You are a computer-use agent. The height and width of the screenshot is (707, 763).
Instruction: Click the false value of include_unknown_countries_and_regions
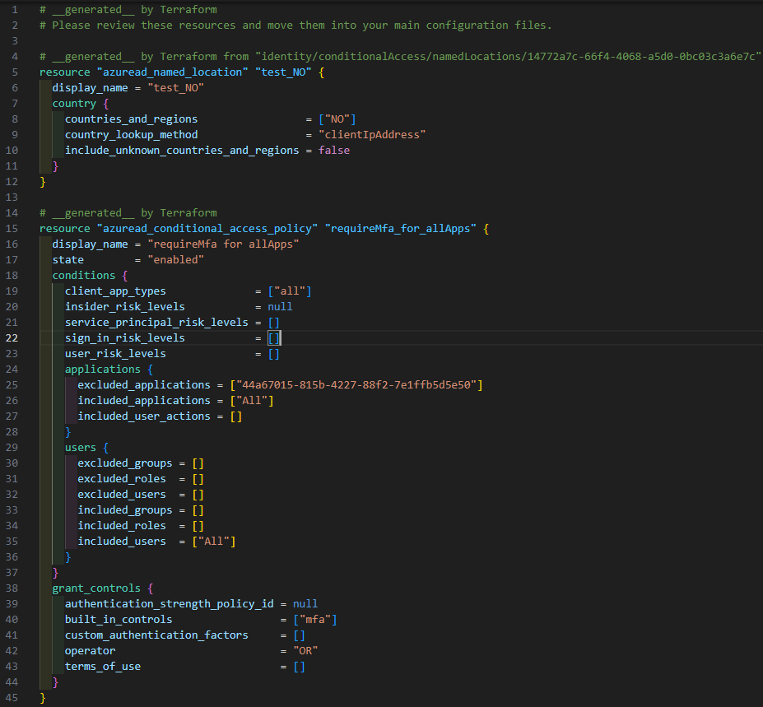coord(333,151)
